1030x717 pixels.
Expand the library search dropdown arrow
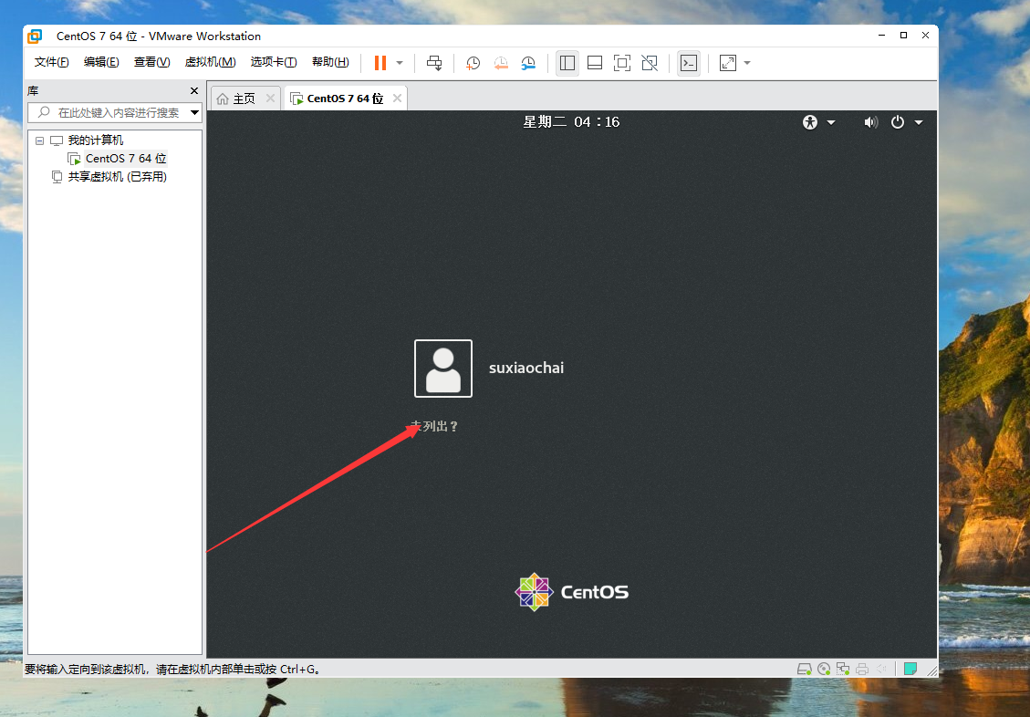click(195, 112)
